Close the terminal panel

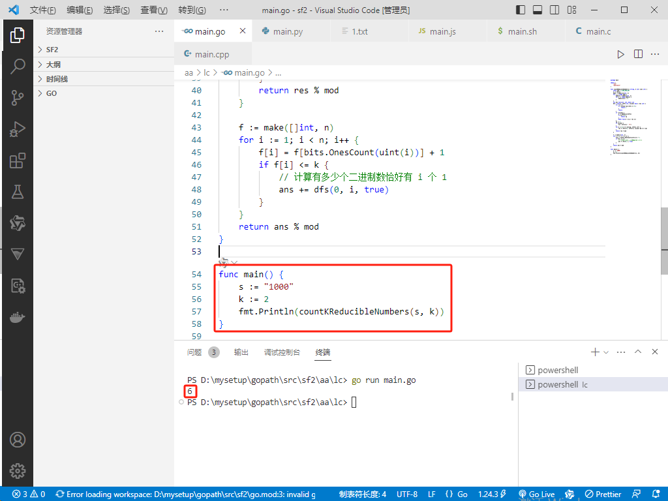pyautogui.click(x=655, y=352)
